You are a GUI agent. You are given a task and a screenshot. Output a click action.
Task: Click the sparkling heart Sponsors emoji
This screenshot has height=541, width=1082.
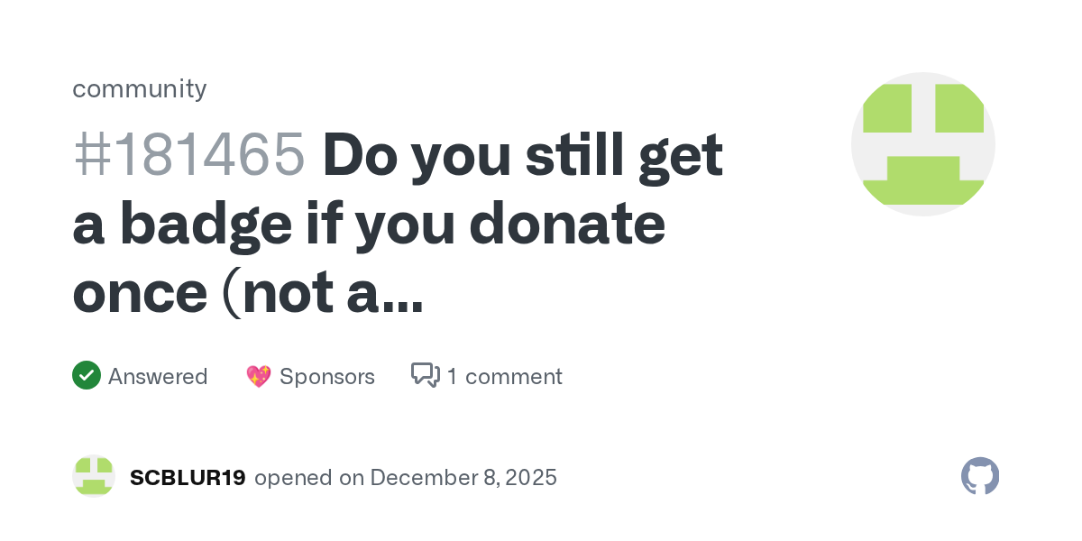coord(259,376)
